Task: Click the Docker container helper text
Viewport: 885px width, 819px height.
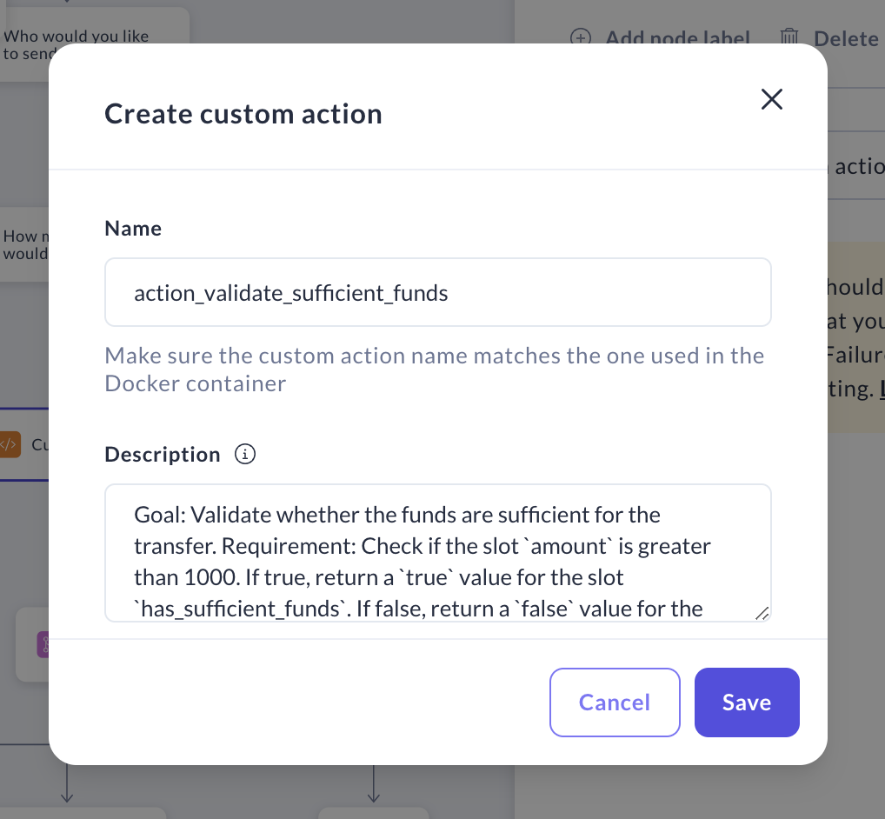Action: 434,370
